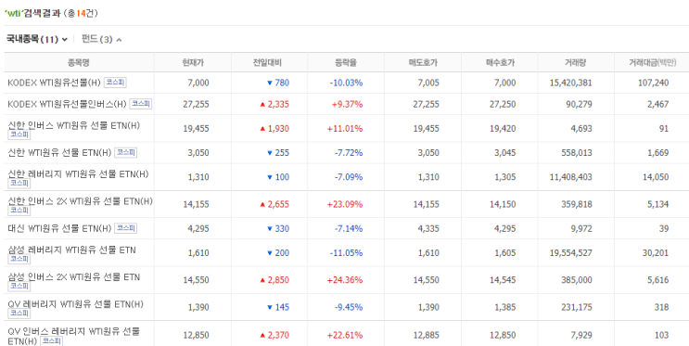The image size is (689, 346).
Task: Click the 코스피 badge under QV 레버리지 WTI원유
Action: [x=19, y=313]
